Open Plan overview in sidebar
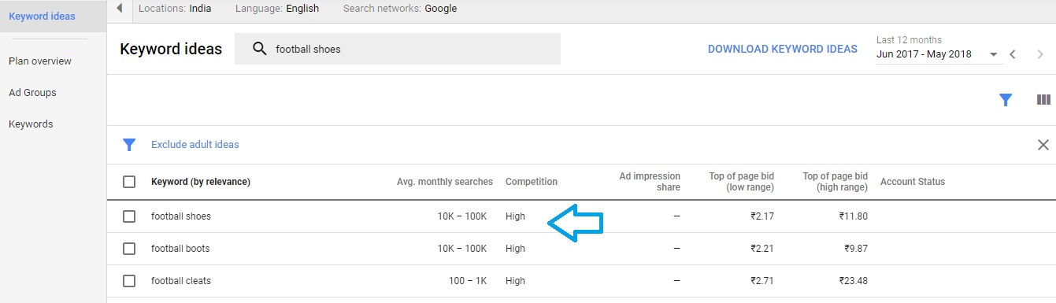Screen dimensions: 1056x303 (40, 61)
